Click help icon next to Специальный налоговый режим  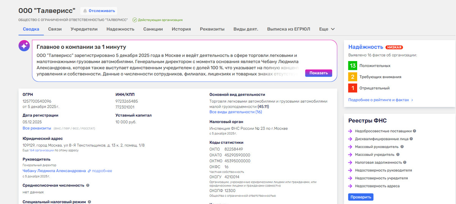90,202
